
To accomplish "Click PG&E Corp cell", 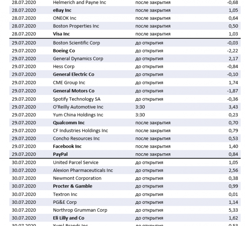I will 65,202.
